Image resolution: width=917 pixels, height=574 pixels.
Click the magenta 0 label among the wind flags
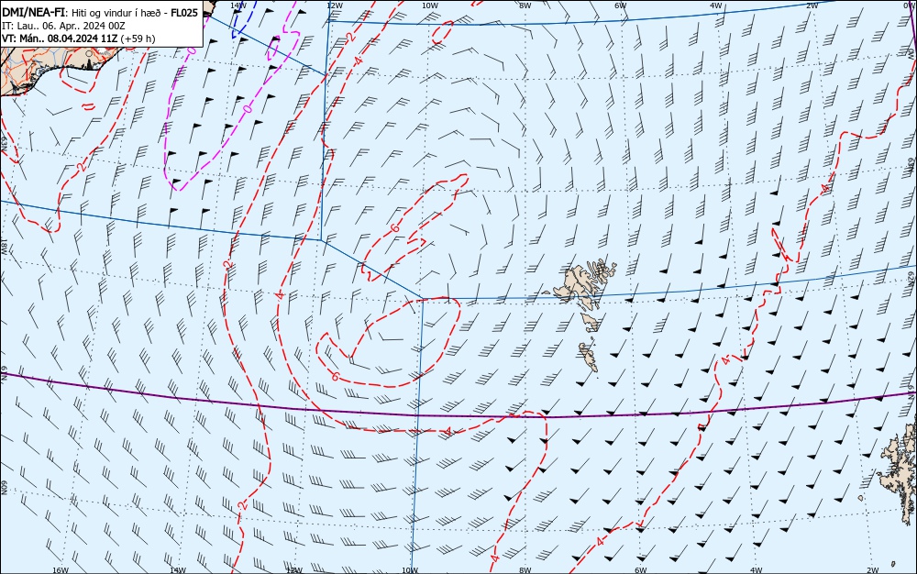(x=248, y=109)
